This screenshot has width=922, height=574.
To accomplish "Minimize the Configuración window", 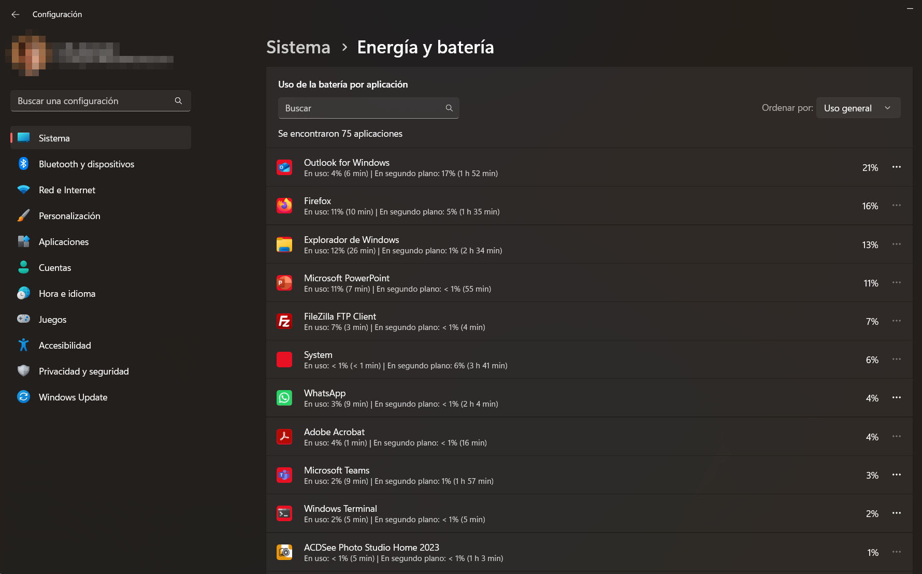I will 910,9.
